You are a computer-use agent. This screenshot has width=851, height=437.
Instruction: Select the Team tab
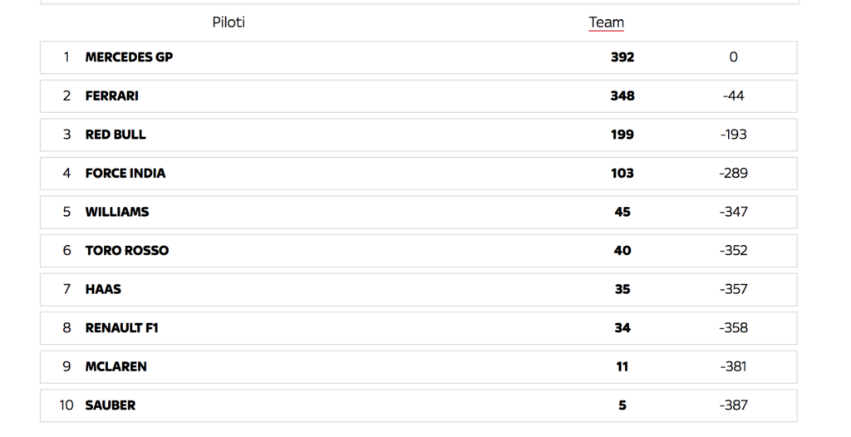606,22
